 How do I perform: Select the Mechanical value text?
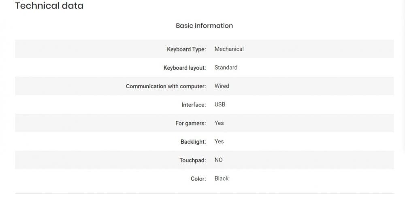229,49
